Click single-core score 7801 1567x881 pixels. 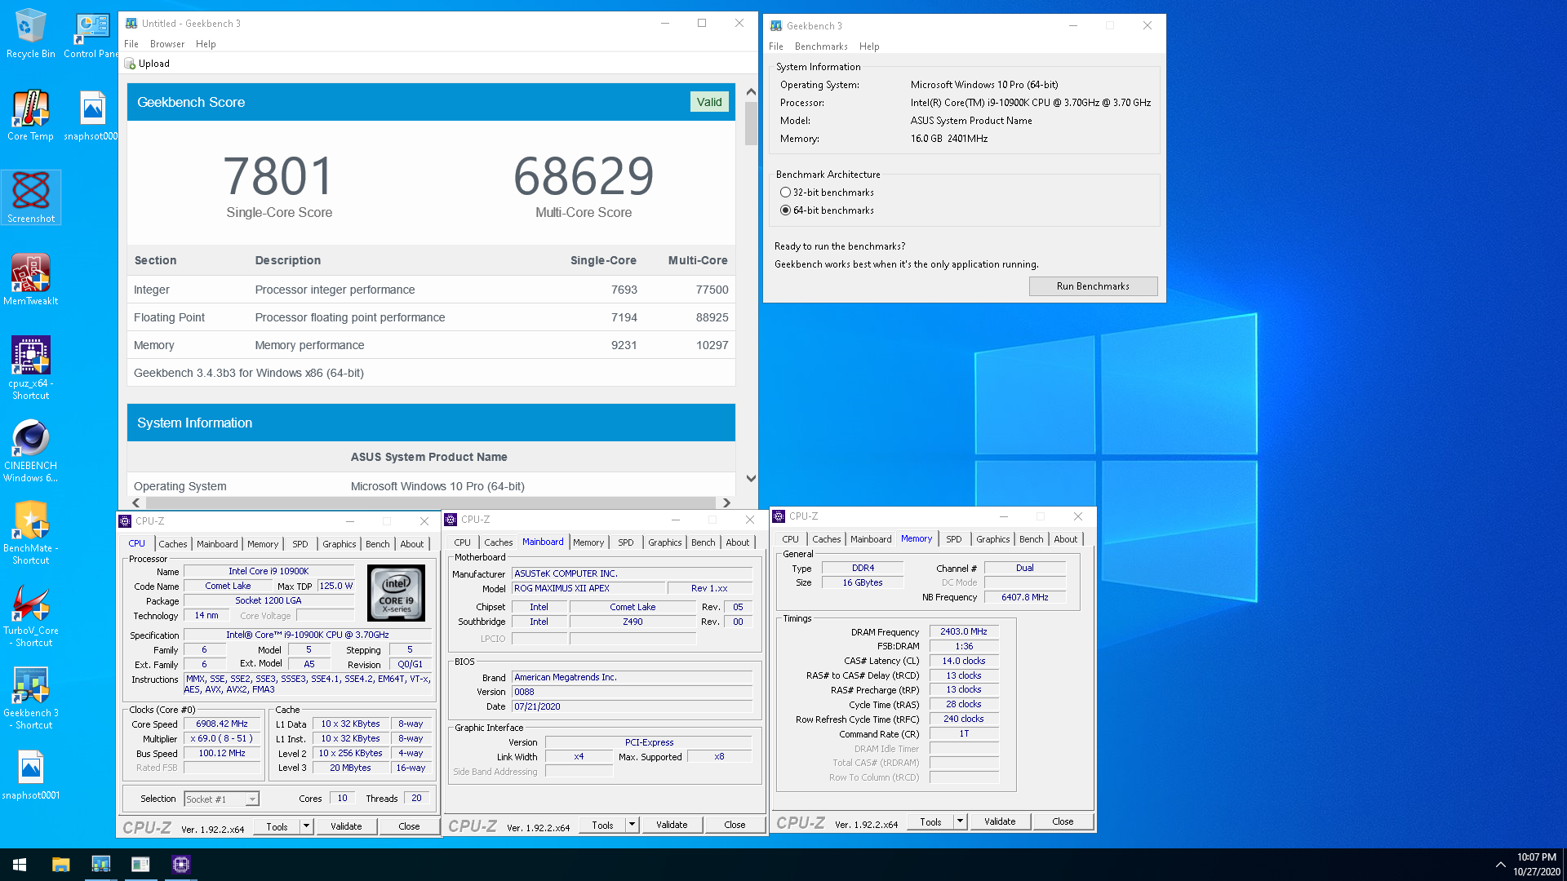tap(279, 176)
